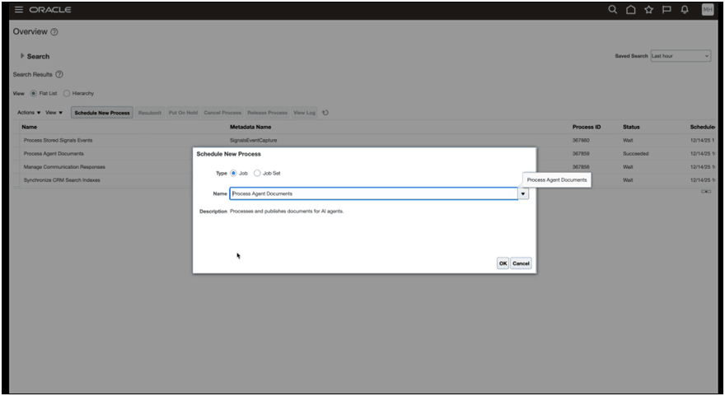Sort by the Name column header
The height and width of the screenshot is (396, 725).
(29, 127)
